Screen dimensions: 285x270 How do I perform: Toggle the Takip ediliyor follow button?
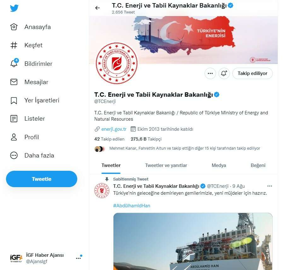[252, 73]
